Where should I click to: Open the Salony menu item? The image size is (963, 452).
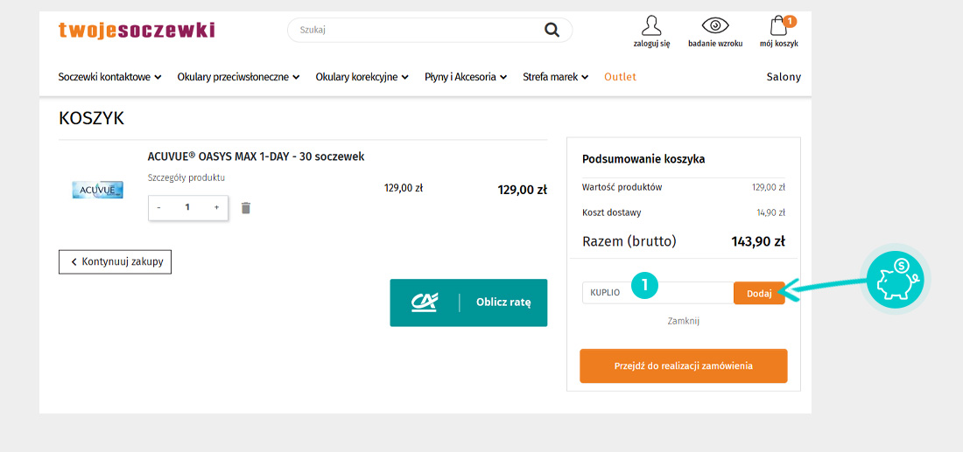point(784,77)
